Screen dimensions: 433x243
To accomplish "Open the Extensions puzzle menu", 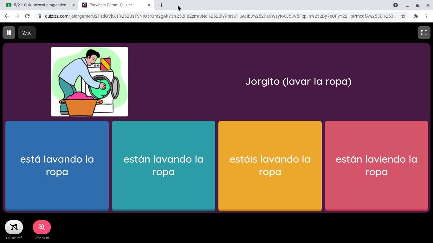I will click(x=416, y=16).
